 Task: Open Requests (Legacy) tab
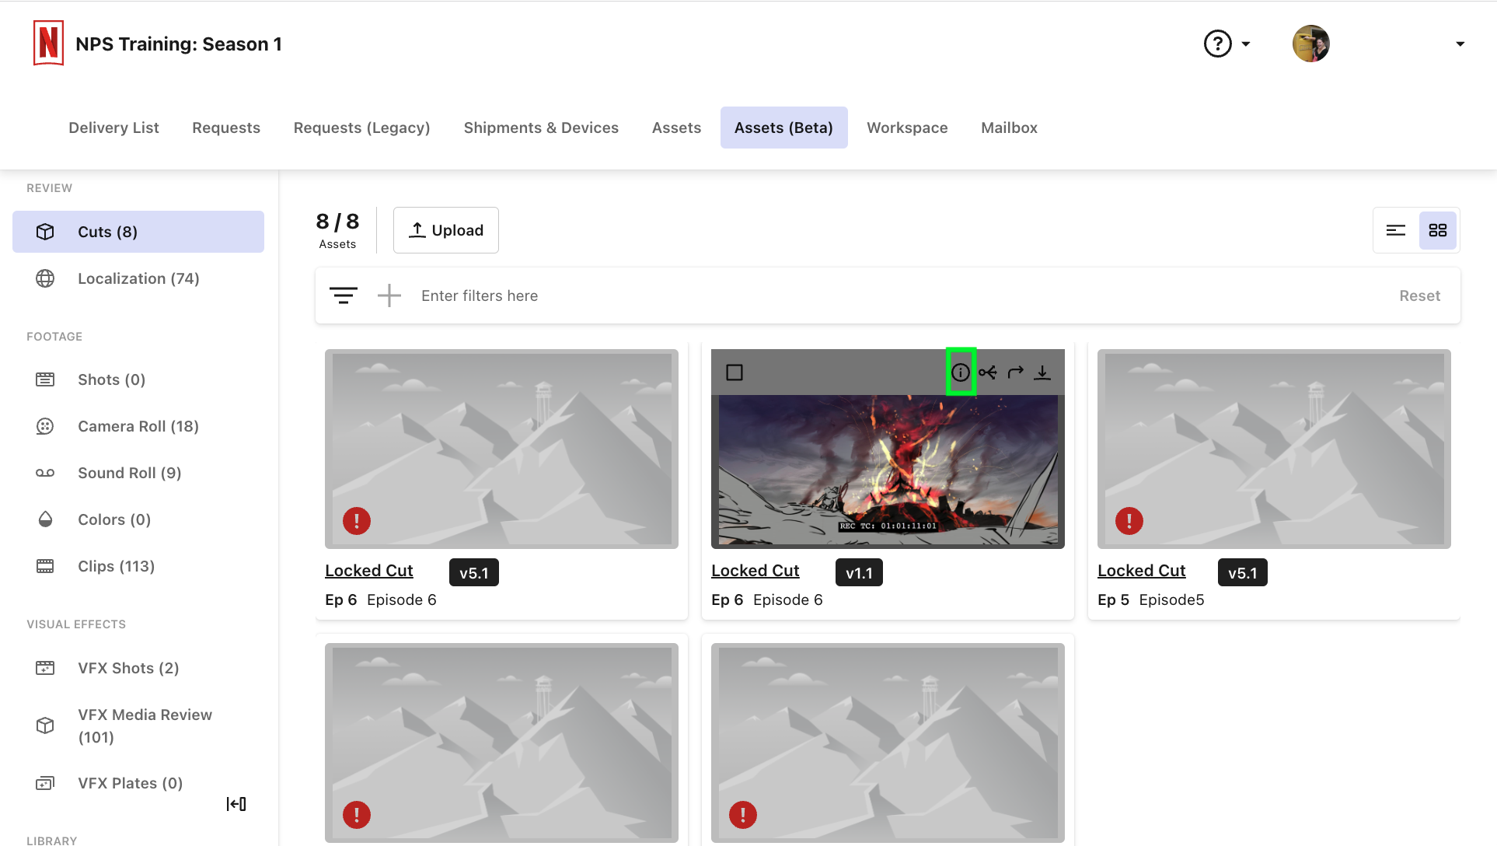361,128
